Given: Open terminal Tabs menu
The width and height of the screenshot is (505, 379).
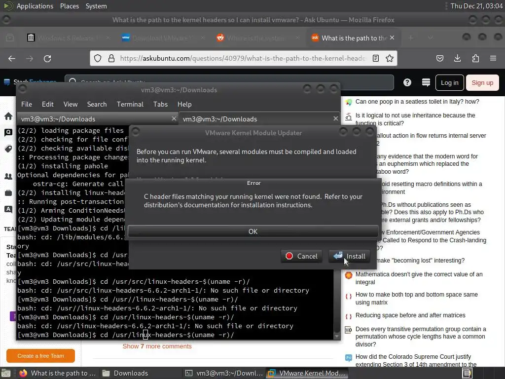Looking at the screenshot, I should pos(160,104).
